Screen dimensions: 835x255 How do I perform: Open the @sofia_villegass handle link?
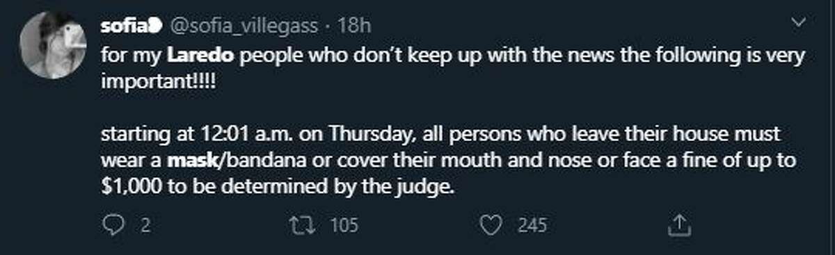coord(244,26)
